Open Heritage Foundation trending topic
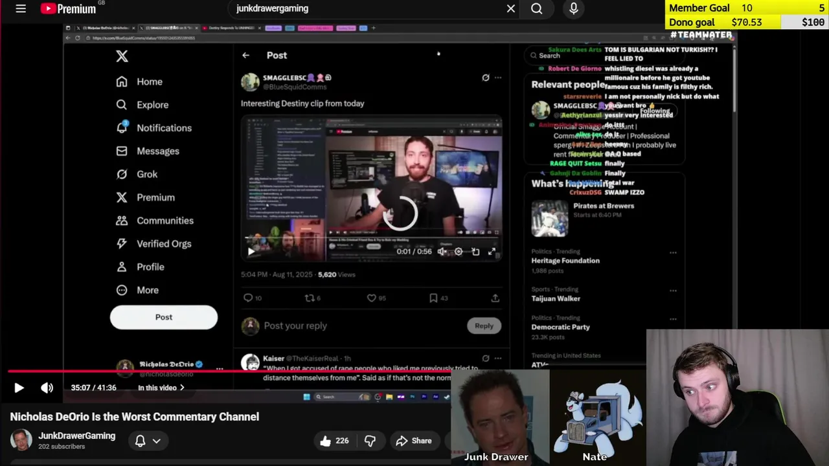Screen dimensions: 829x466 tap(565, 260)
